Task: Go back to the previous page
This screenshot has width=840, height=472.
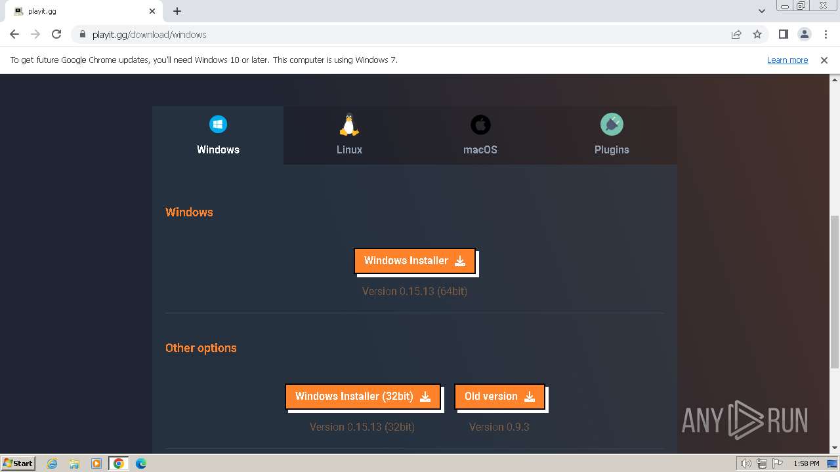Action: [14, 34]
